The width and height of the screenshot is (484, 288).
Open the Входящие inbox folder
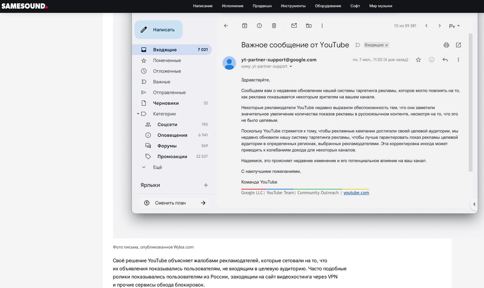pos(172,50)
